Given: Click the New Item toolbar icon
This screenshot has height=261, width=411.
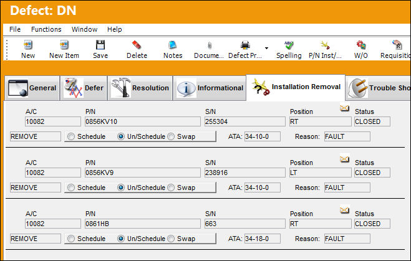Looking at the screenshot, I should (x=64, y=45).
